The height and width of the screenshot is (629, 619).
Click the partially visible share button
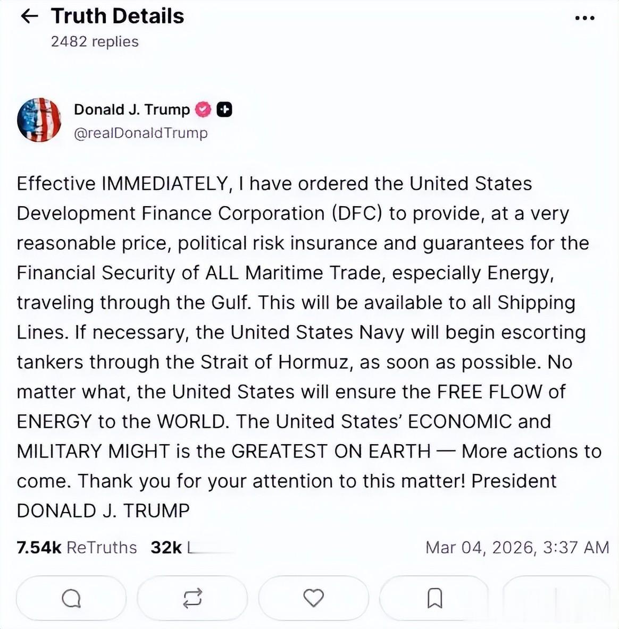[558, 598]
